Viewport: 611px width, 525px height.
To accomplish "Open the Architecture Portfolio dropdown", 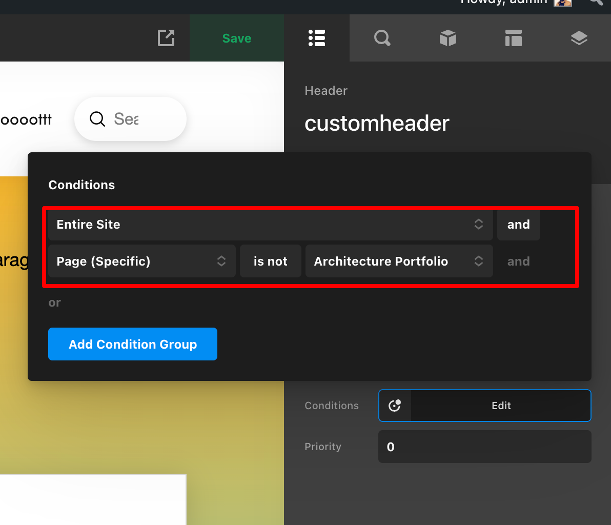I will pos(399,261).
